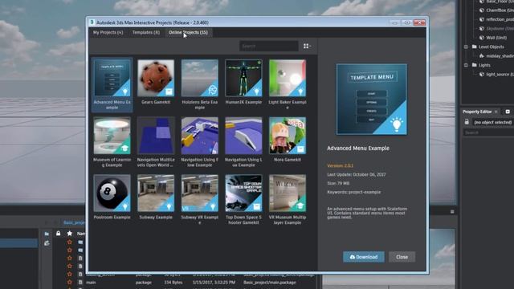This screenshot has width=514, height=289.
Task: Click the Level Objects folder icon
Action: 475,47
